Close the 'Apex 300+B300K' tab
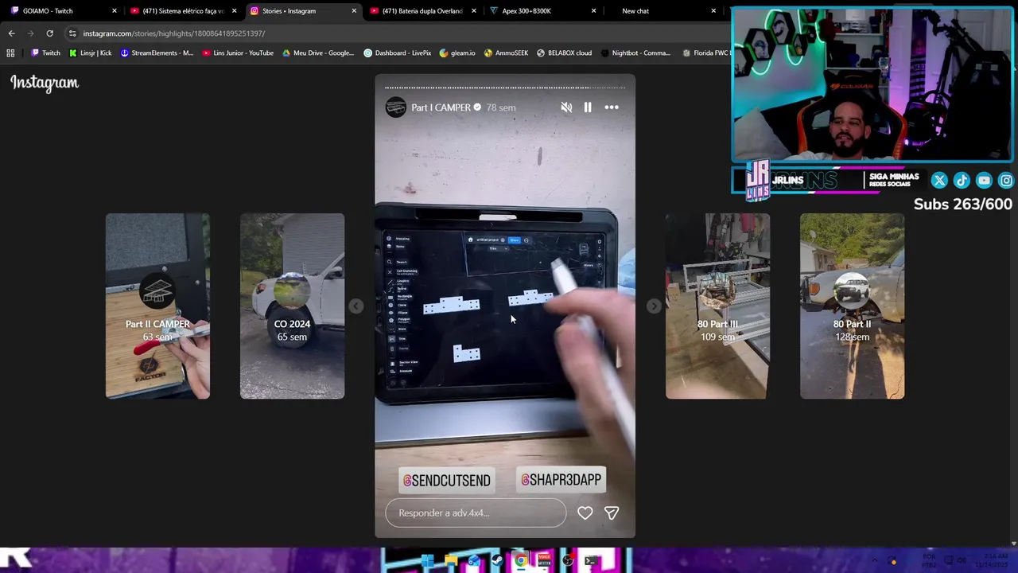 [593, 11]
